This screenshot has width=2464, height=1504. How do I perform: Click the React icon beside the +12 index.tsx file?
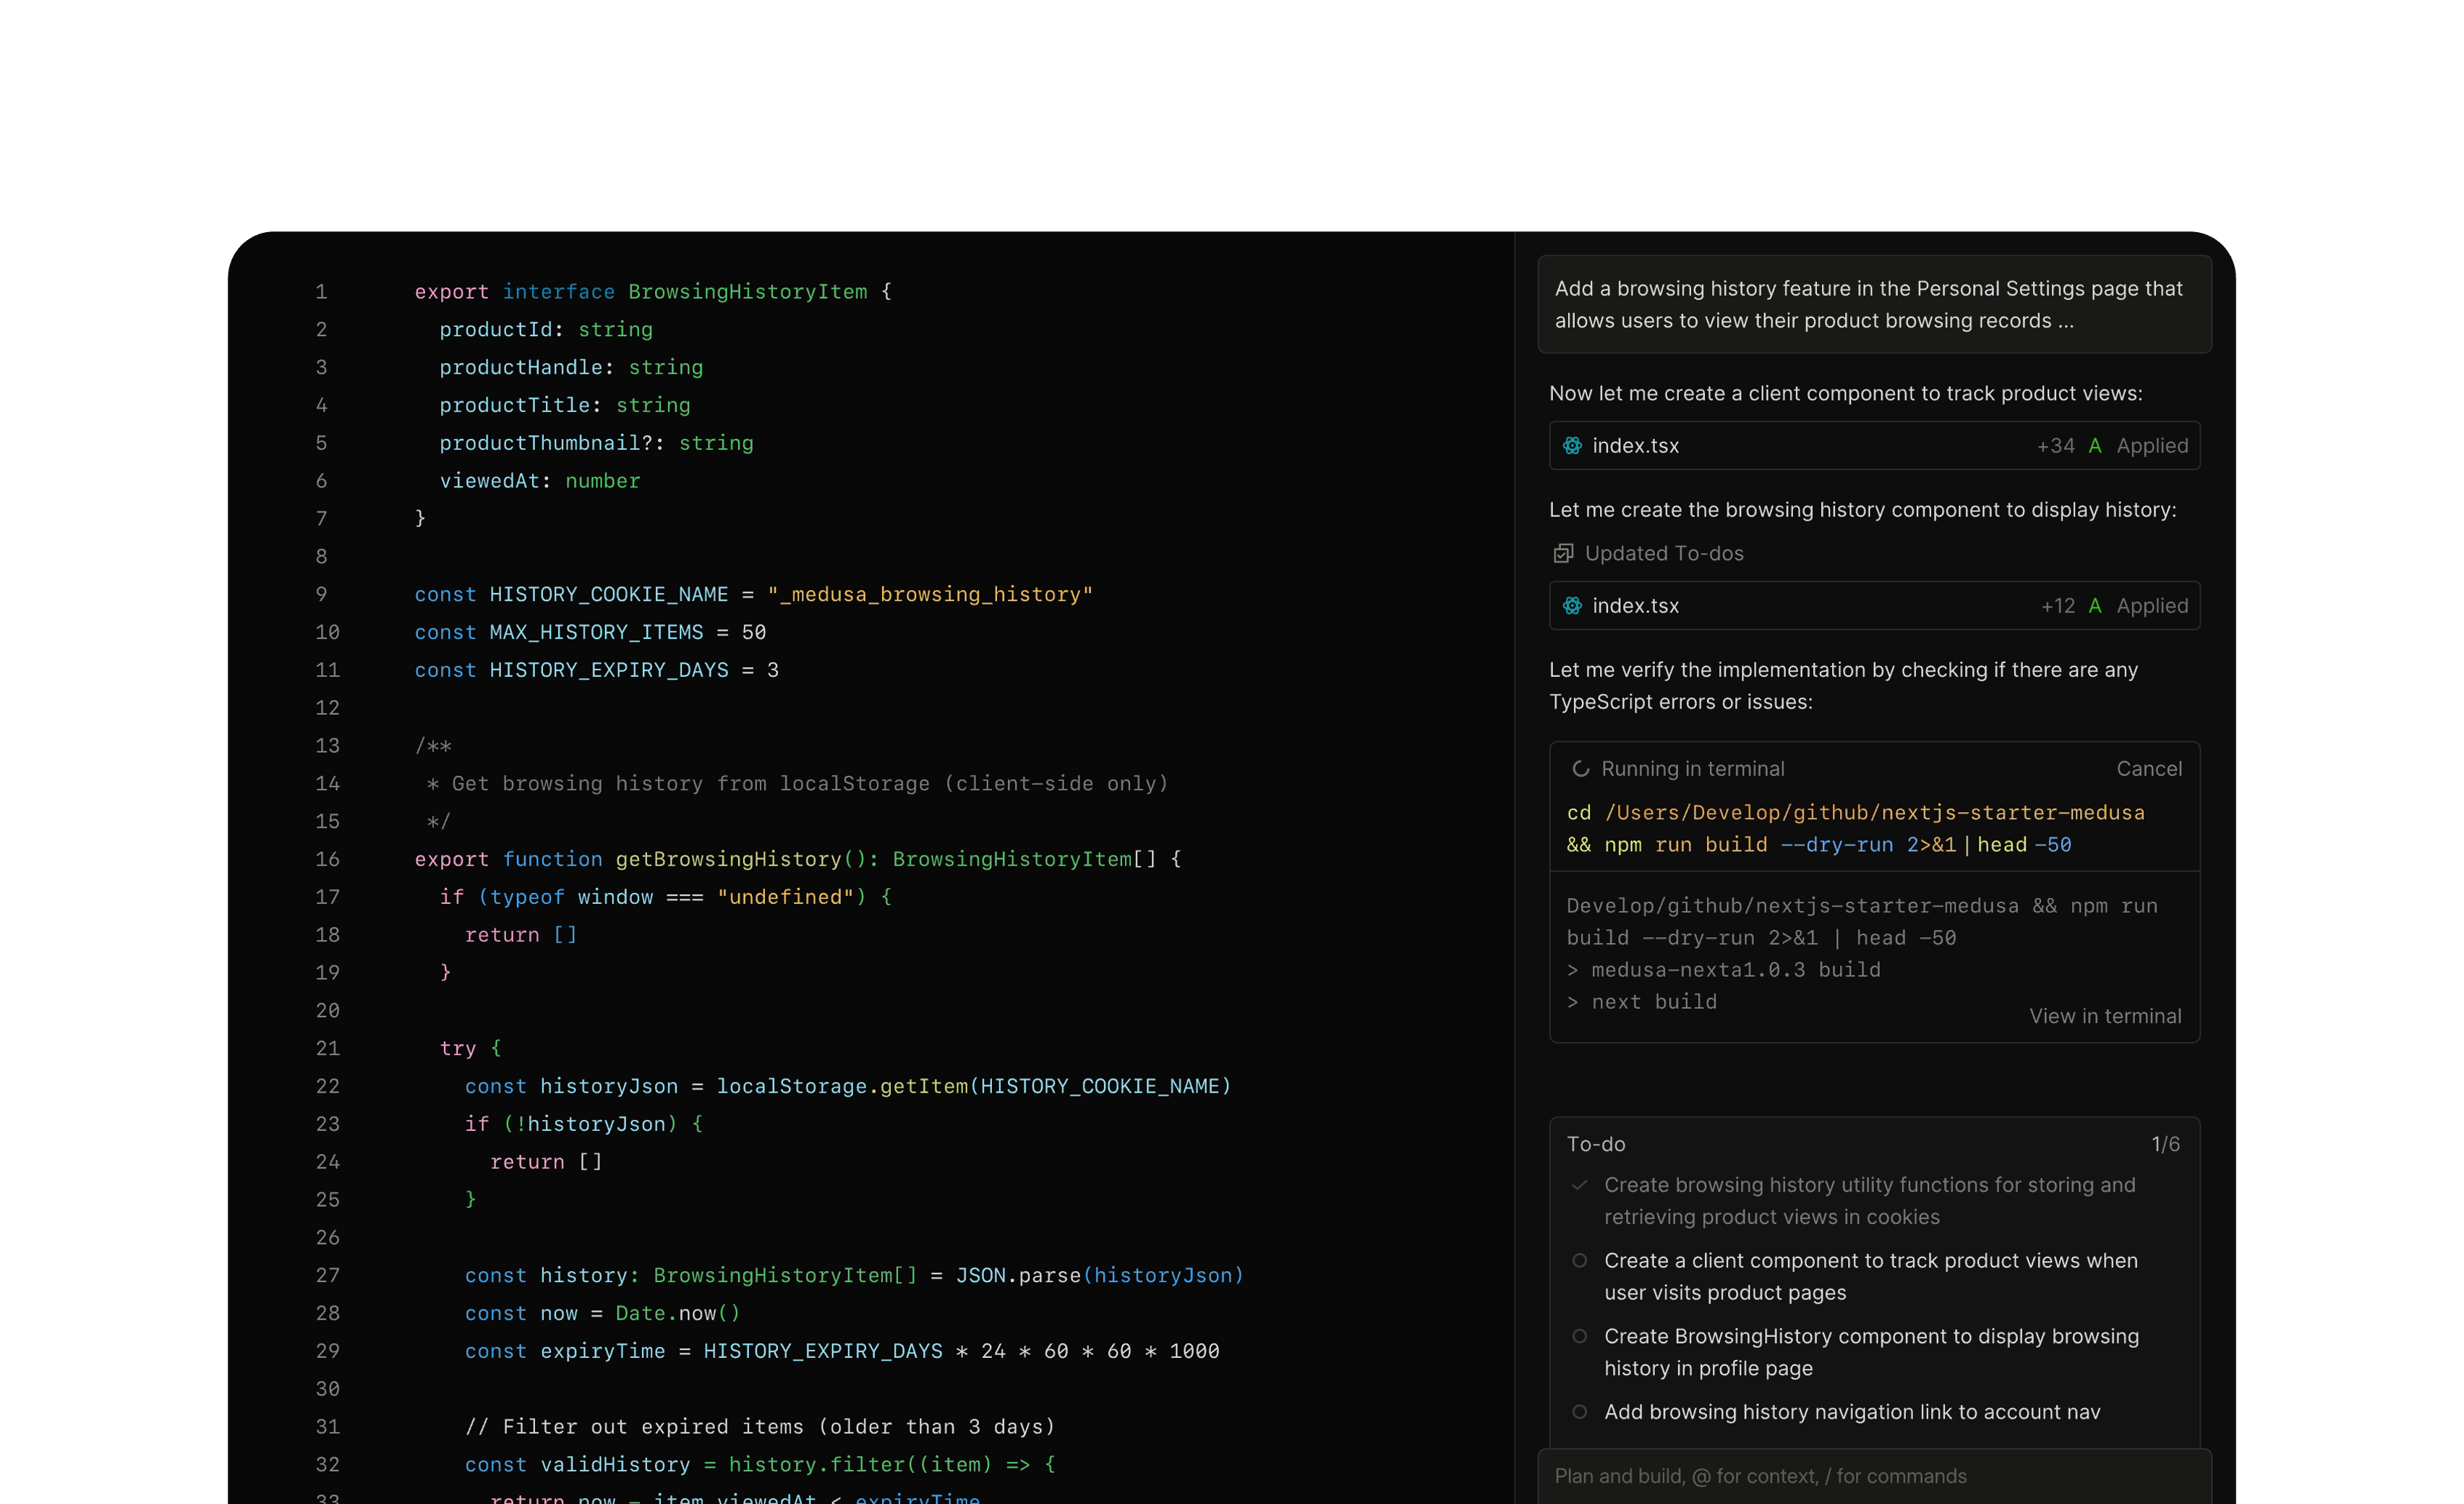(x=1572, y=606)
